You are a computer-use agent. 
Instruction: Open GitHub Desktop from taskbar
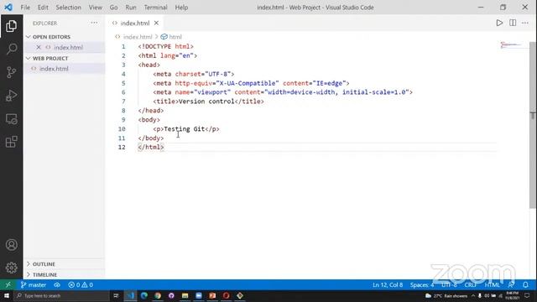coord(171,295)
